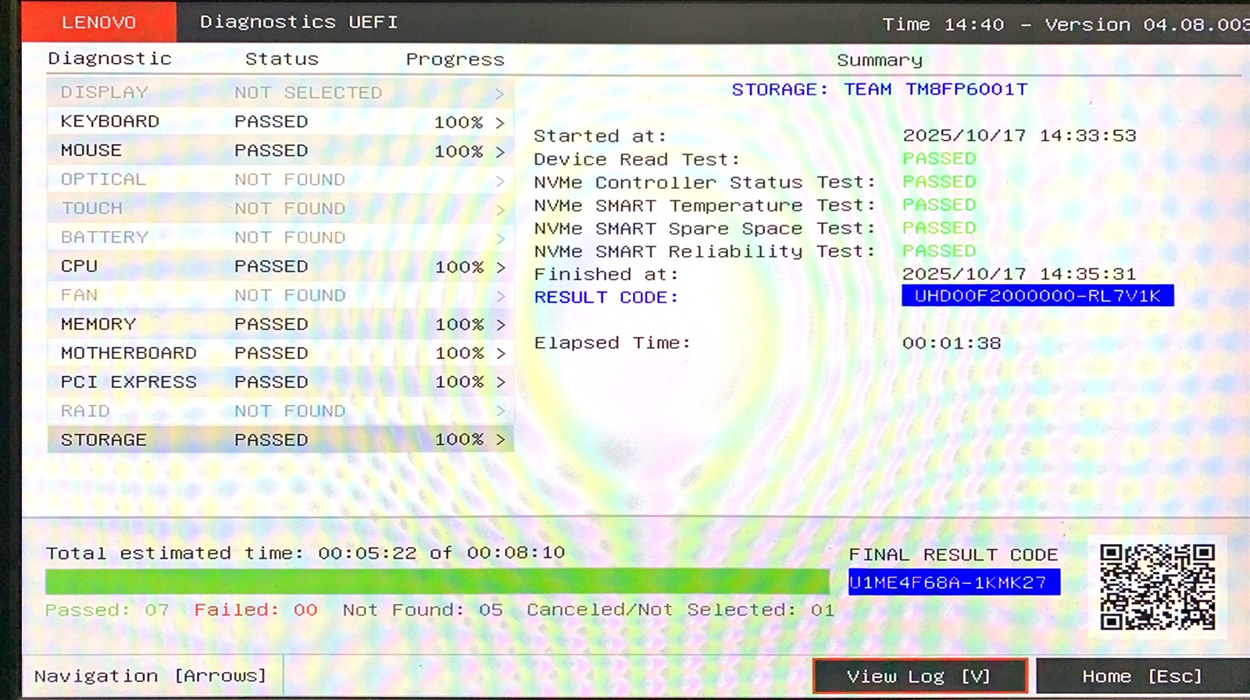Expand the Mouse test chevron
The image size is (1250, 700).
tap(500, 151)
